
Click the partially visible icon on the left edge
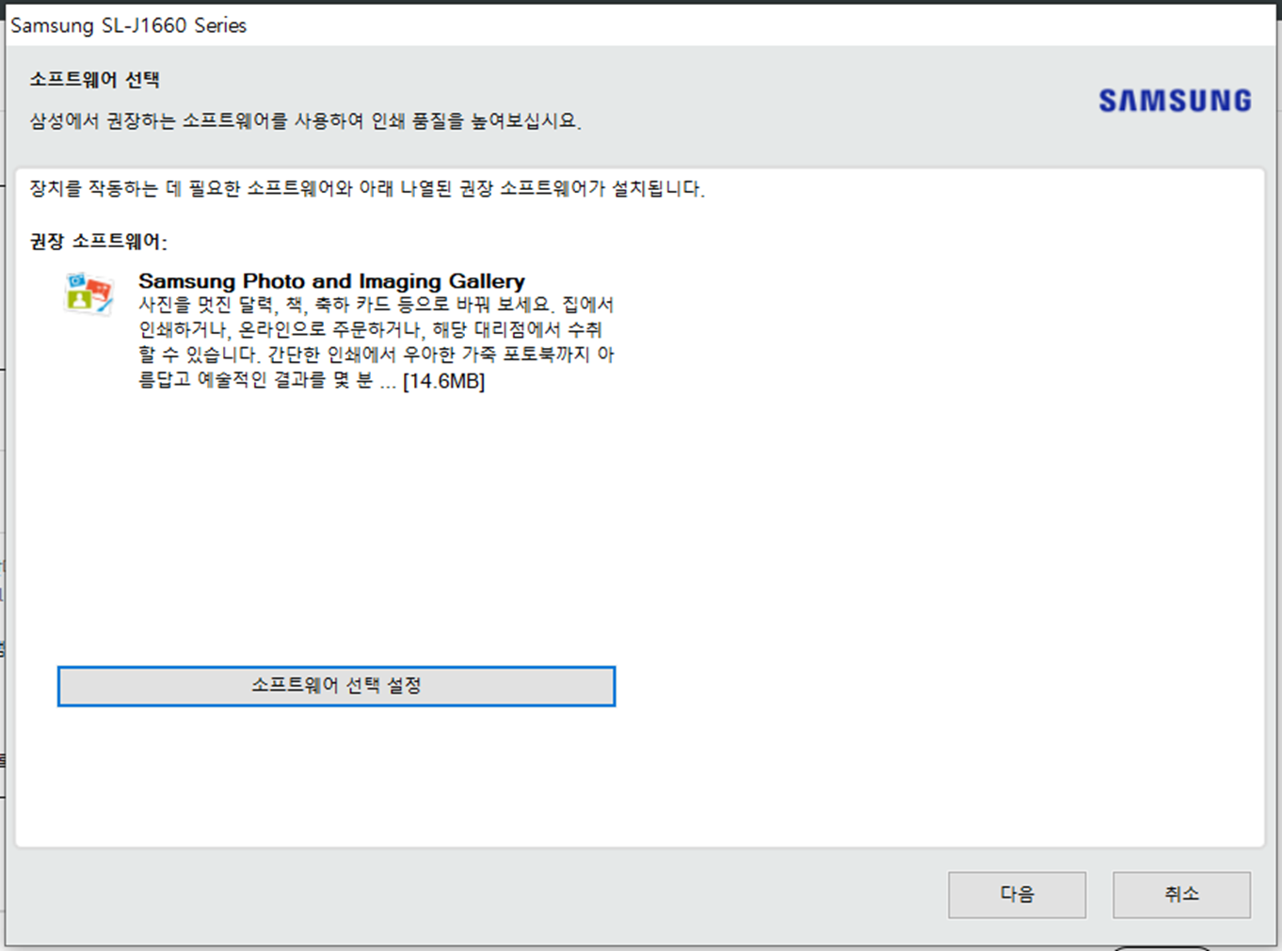(4, 649)
